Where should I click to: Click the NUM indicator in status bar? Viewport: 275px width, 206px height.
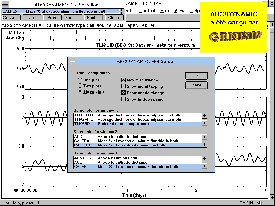(x=255, y=203)
